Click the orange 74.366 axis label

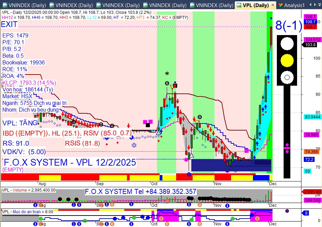[311, 151]
